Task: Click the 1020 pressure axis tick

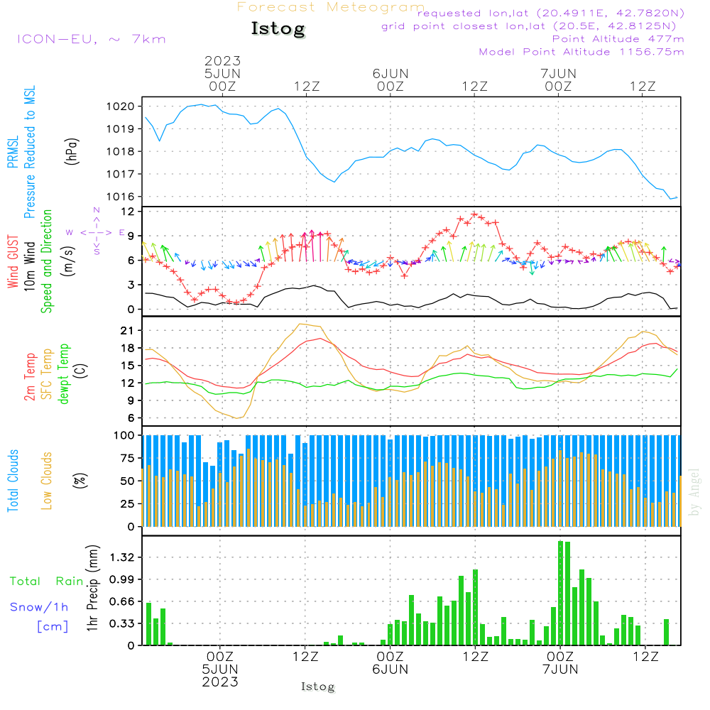Action: click(121, 107)
